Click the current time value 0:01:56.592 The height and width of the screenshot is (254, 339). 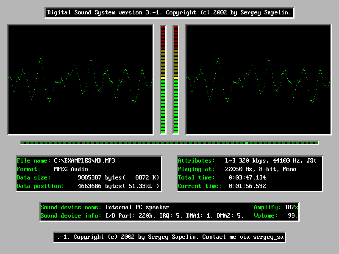pyautogui.click(x=247, y=186)
